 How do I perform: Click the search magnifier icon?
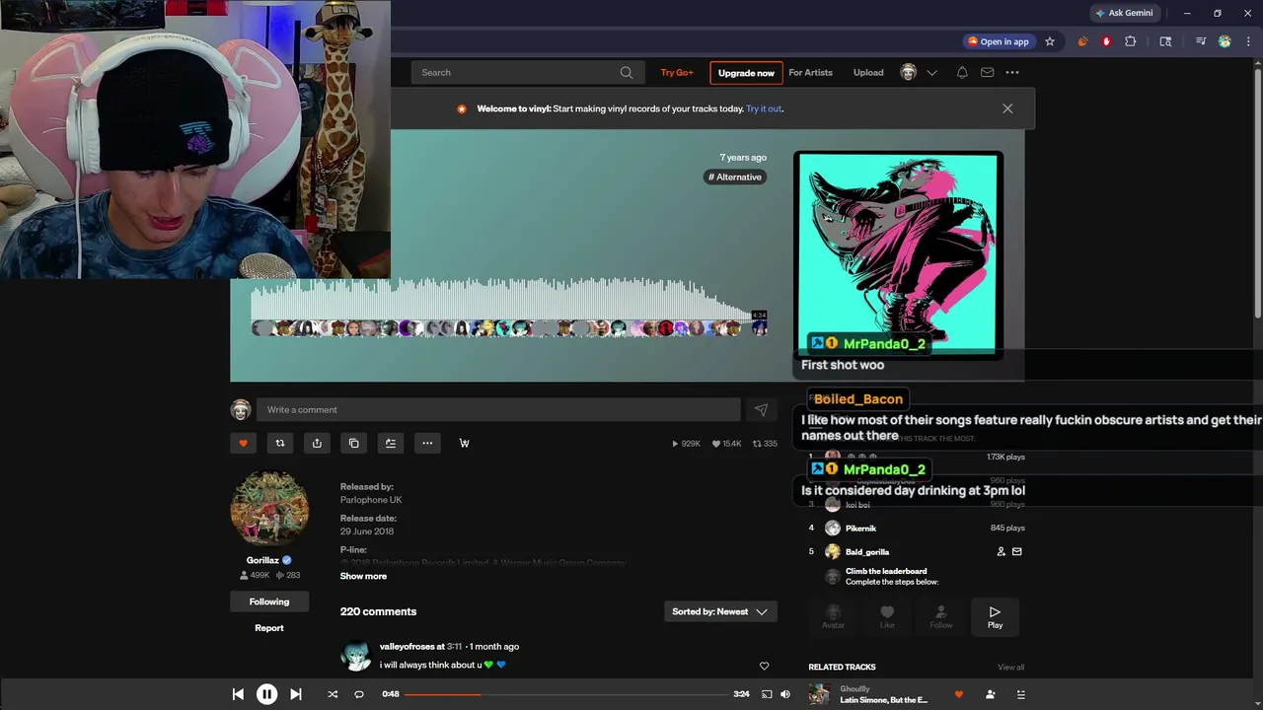click(627, 73)
